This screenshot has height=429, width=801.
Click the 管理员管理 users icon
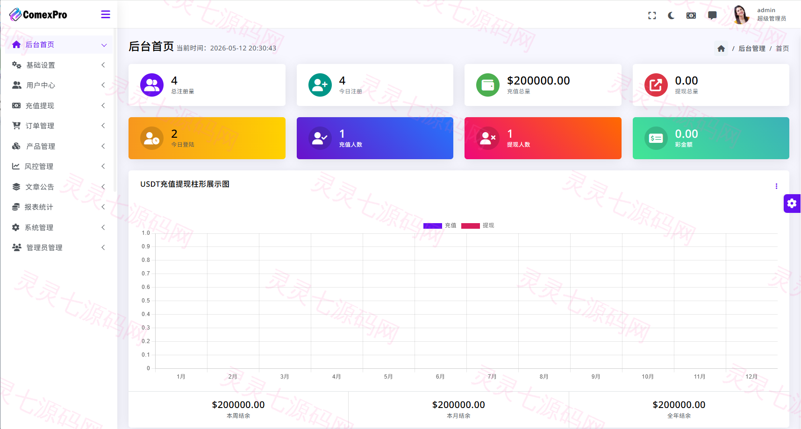click(x=17, y=247)
